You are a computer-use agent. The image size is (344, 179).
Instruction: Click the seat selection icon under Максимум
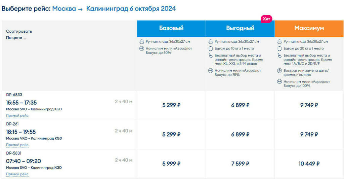(x=279, y=56)
